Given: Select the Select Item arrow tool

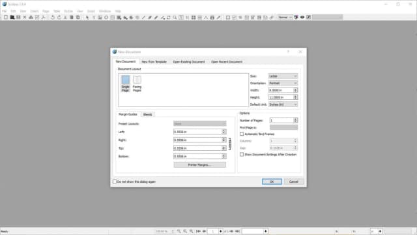Looking at the screenshot, I should [87, 18].
